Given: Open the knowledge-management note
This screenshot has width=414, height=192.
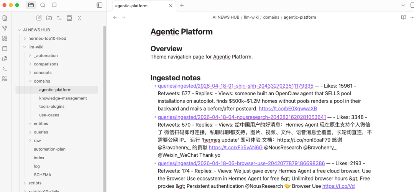Looking at the screenshot, I should [x=63, y=98].
